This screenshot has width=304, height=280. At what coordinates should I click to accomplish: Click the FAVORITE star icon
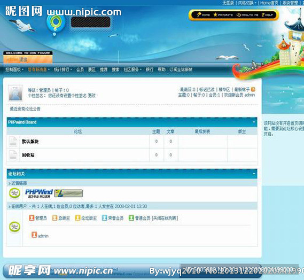coord(215,15)
